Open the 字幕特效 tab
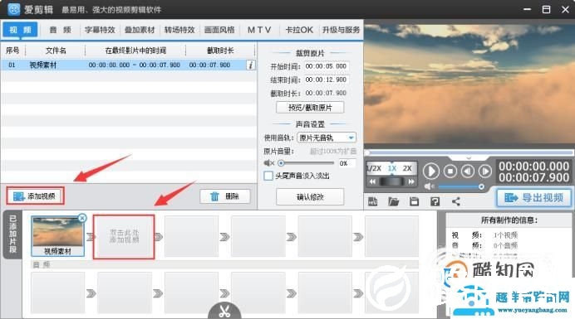This screenshot has width=575, height=319. click(x=100, y=30)
